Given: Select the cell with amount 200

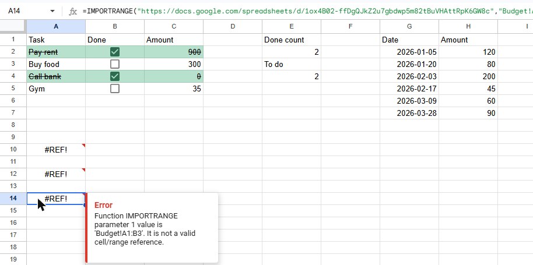Looking at the screenshot, I should [468, 76].
